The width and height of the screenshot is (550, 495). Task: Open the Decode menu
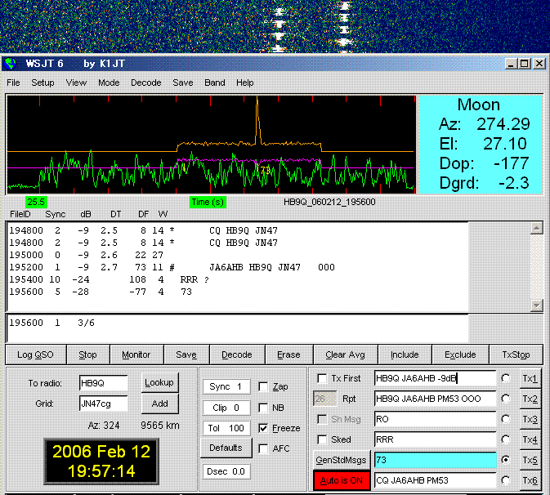(x=146, y=82)
